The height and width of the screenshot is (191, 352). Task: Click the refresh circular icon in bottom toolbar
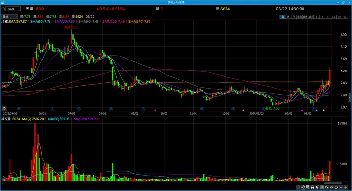pyautogui.click(x=336, y=187)
